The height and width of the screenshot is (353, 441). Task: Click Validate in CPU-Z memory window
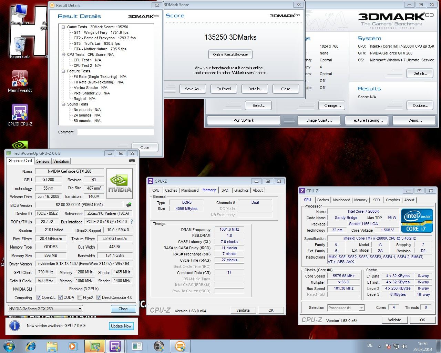point(243,310)
